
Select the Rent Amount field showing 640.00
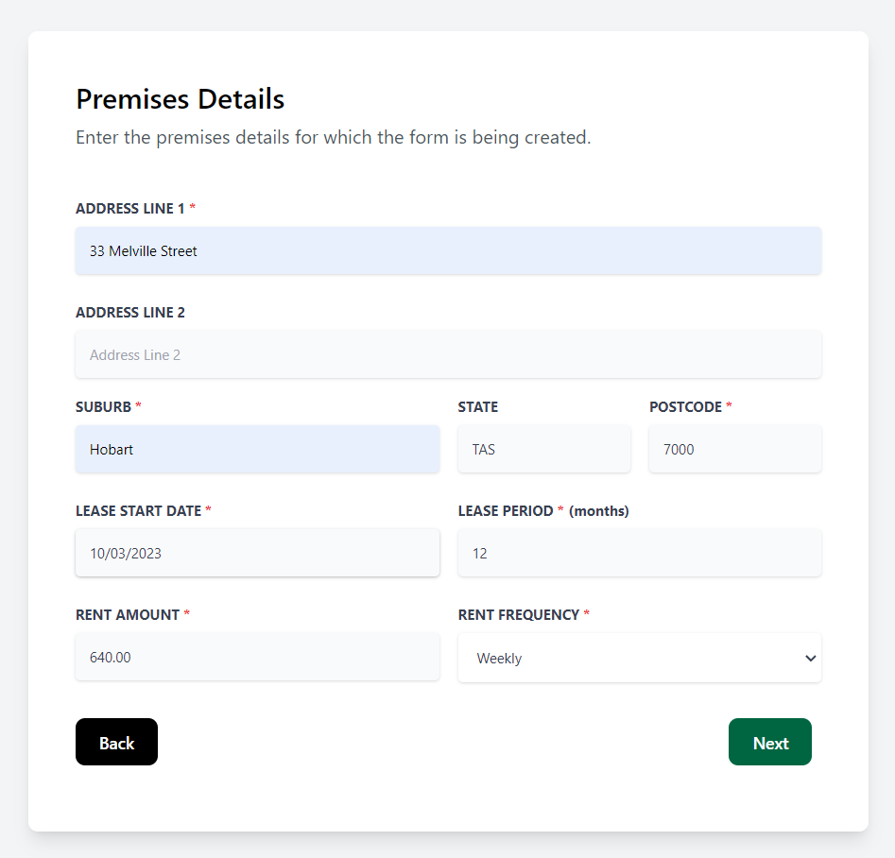tap(257, 657)
